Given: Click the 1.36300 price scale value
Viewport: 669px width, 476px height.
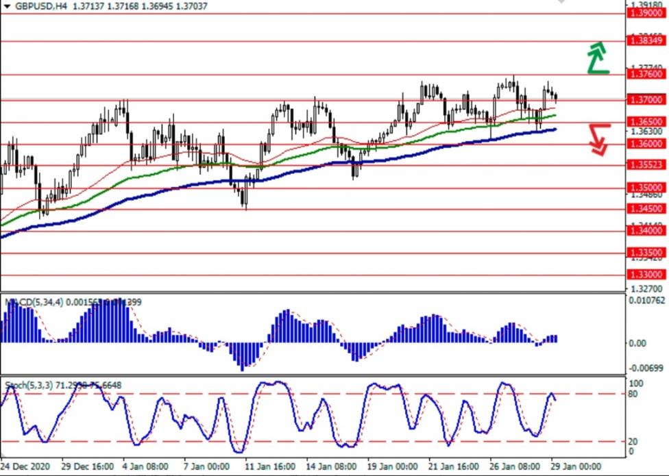Looking at the screenshot, I should (x=646, y=131).
